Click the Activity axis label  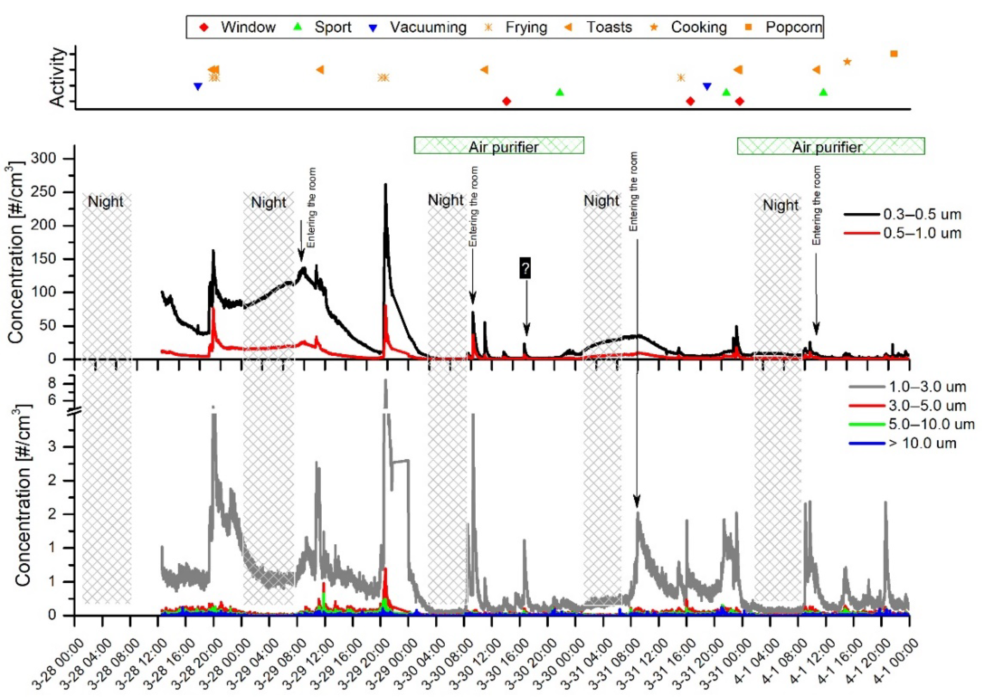click(x=58, y=77)
